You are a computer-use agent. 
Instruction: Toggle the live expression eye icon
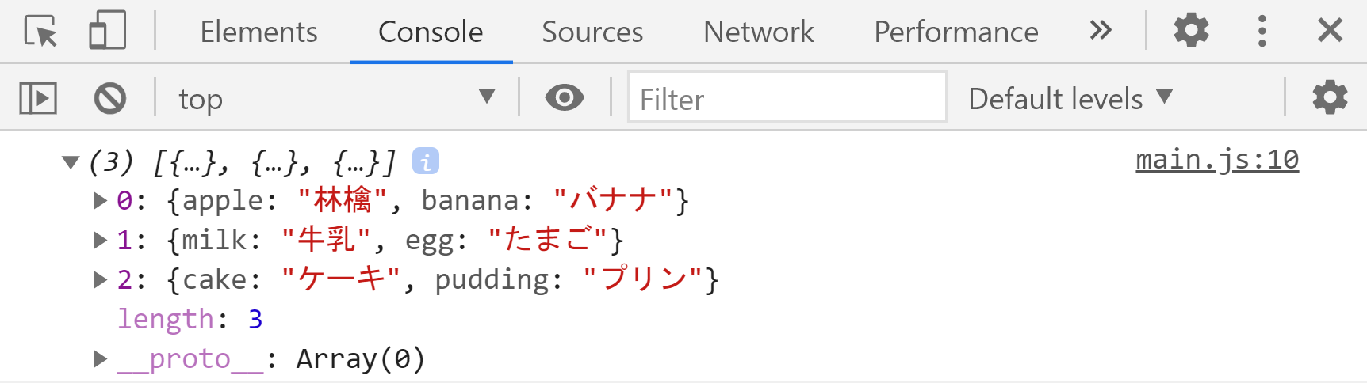tap(565, 98)
